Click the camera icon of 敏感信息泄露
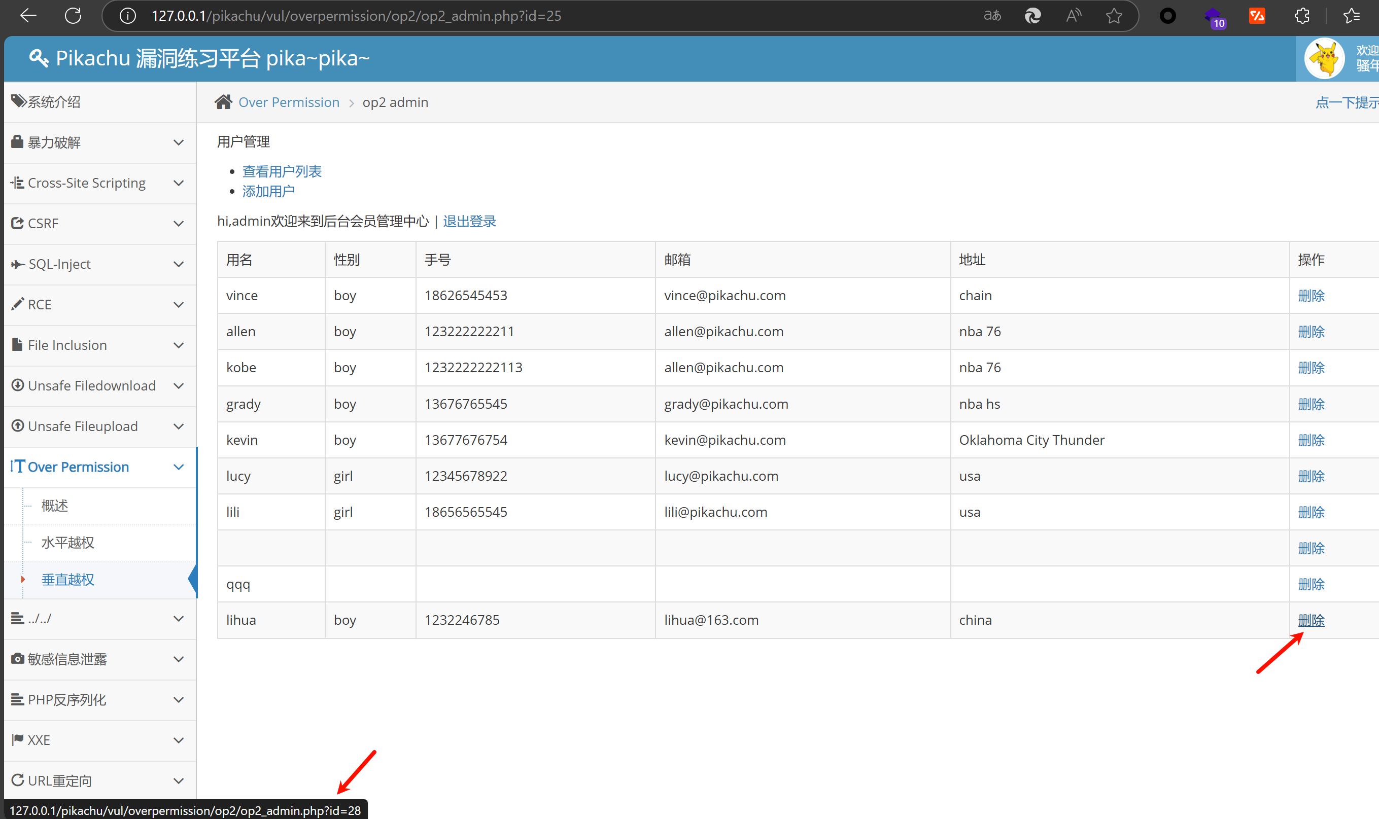The height and width of the screenshot is (819, 1379). (18, 658)
